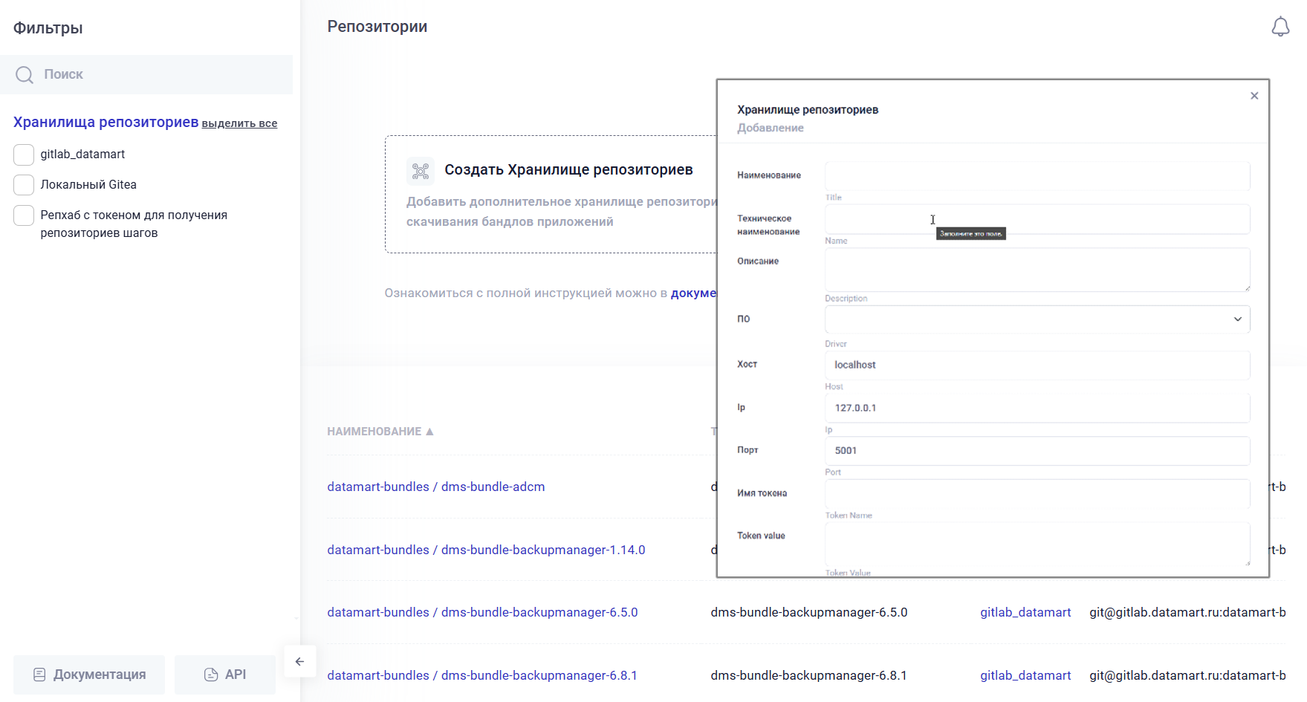Sort by НАИМЕНОВАНИЕ column arrow
Viewport: 1307px width, 702px height.
coord(429,432)
